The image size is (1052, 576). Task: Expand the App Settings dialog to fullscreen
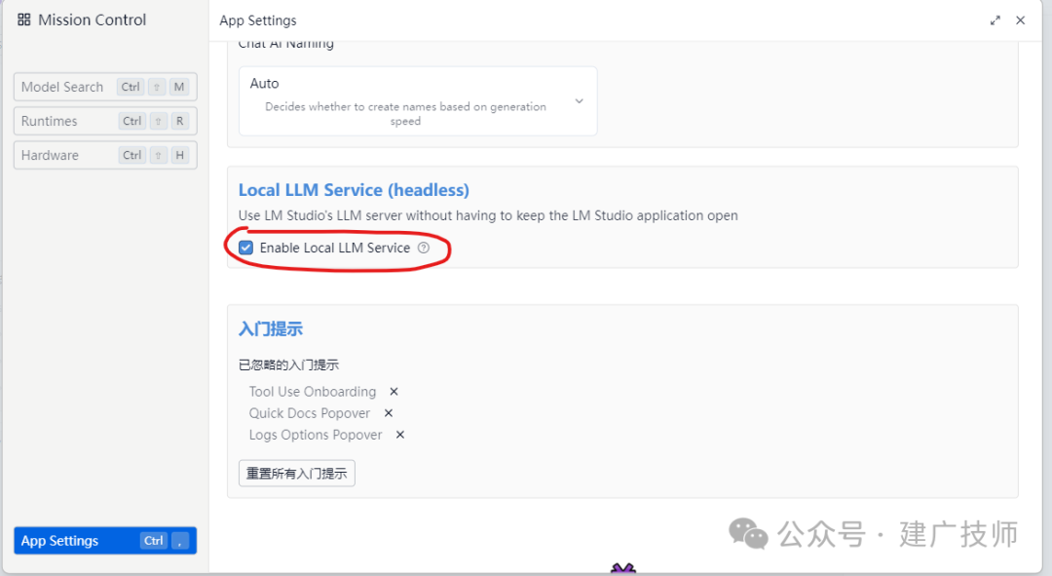[995, 20]
